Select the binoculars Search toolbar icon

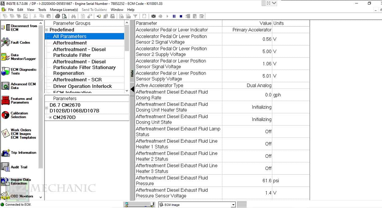click(x=74, y=16)
